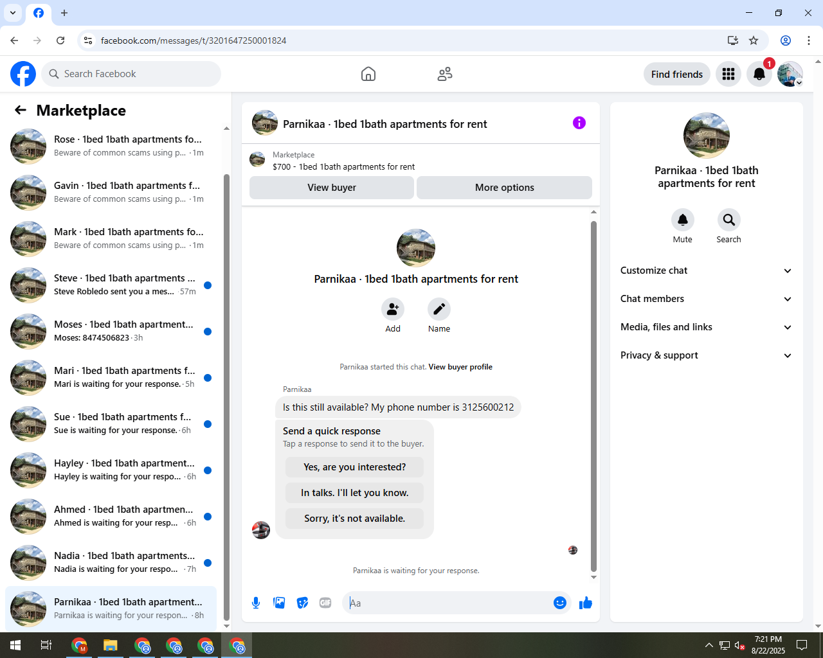Click the chat messages scrollbar
823x658 pixels.
[x=593, y=396]
